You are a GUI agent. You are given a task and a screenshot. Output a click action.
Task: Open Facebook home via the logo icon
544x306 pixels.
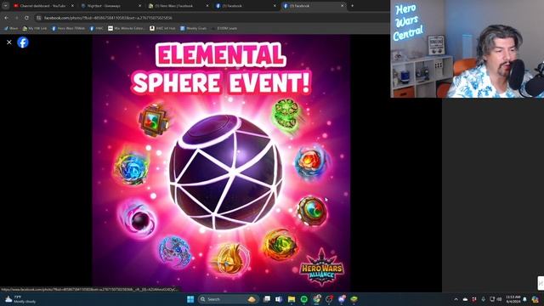(x=23, y=42)
